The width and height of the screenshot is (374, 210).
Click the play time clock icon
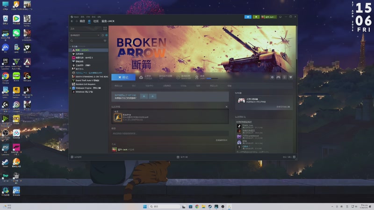coord(178,77)
